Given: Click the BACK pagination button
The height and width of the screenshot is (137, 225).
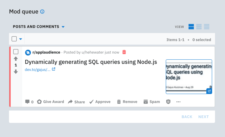Looking at the screenshot, I should pos(187,117).
